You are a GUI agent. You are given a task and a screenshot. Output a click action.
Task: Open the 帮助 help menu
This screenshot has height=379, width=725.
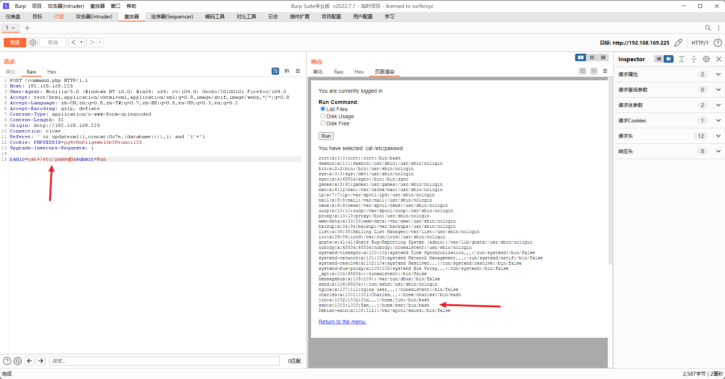(x=131, y=6)
